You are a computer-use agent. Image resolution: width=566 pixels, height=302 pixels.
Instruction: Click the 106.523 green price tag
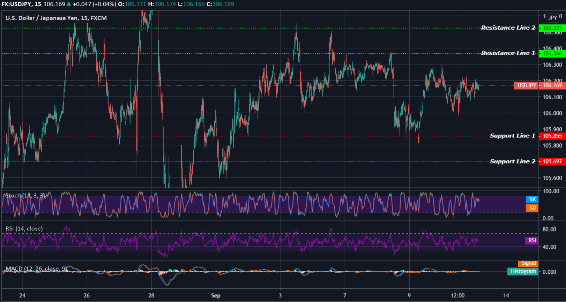tap(552, 28)
